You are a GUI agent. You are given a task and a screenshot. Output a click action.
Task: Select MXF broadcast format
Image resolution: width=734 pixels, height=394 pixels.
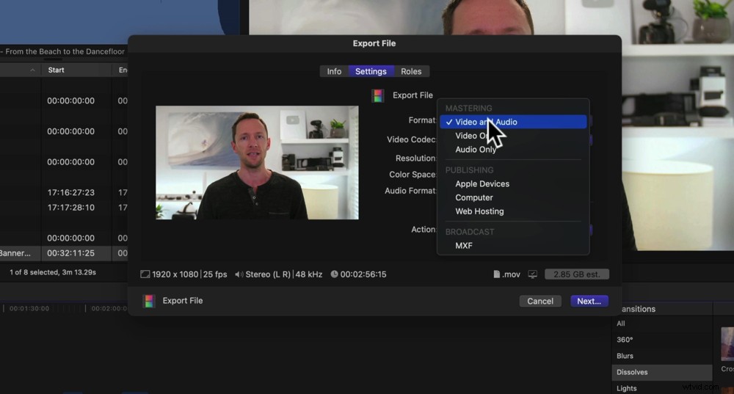click(513, 246)
